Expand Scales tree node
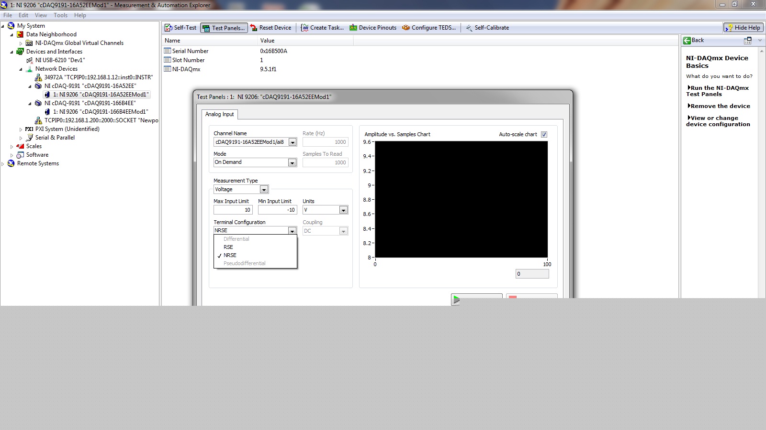 pyautogui.click(x=12, y=146)
